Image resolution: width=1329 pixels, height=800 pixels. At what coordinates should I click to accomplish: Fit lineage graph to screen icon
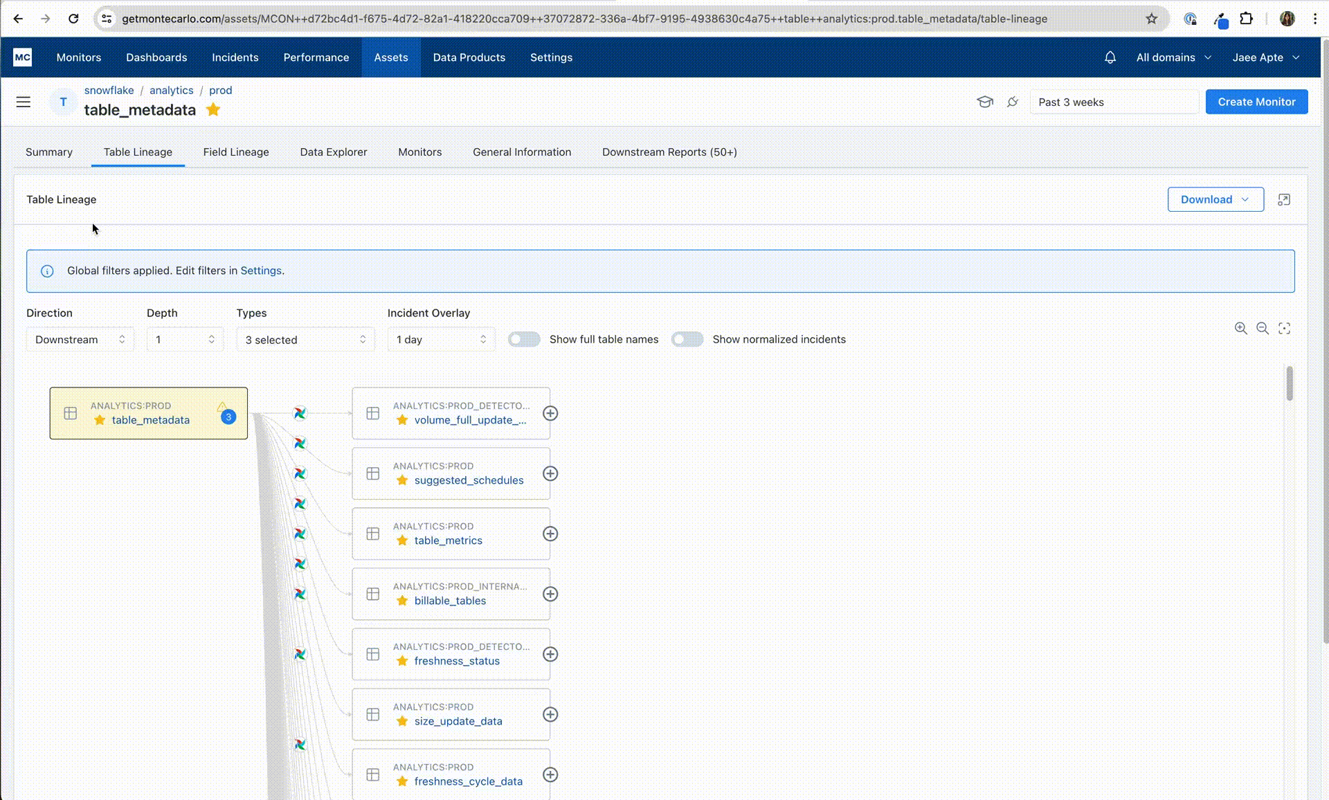(x=1285, y=329)
